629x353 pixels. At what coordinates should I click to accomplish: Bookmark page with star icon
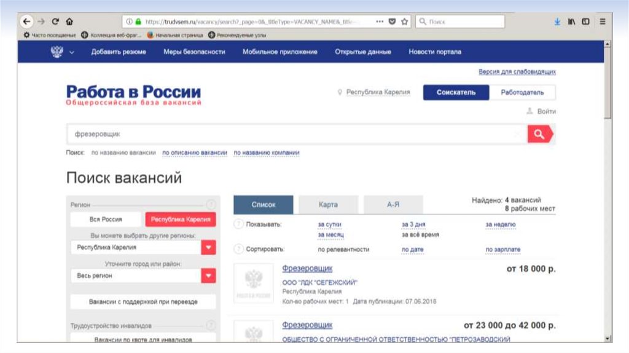click(404, 22)
